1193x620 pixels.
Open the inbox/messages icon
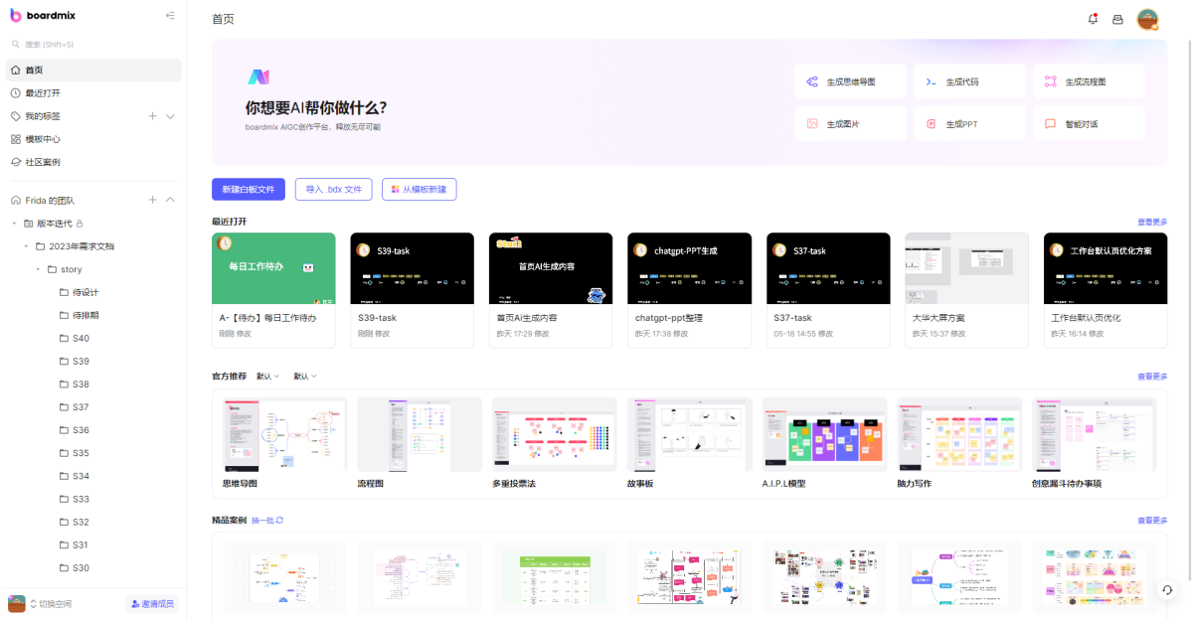pyautogui.click(x=1119, y=17)
